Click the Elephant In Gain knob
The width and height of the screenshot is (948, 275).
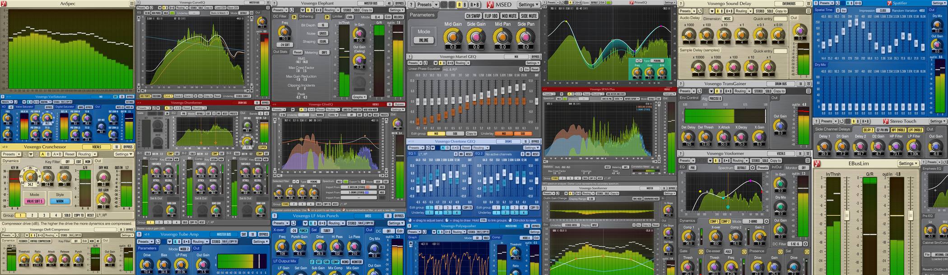[x=359, y=33]
